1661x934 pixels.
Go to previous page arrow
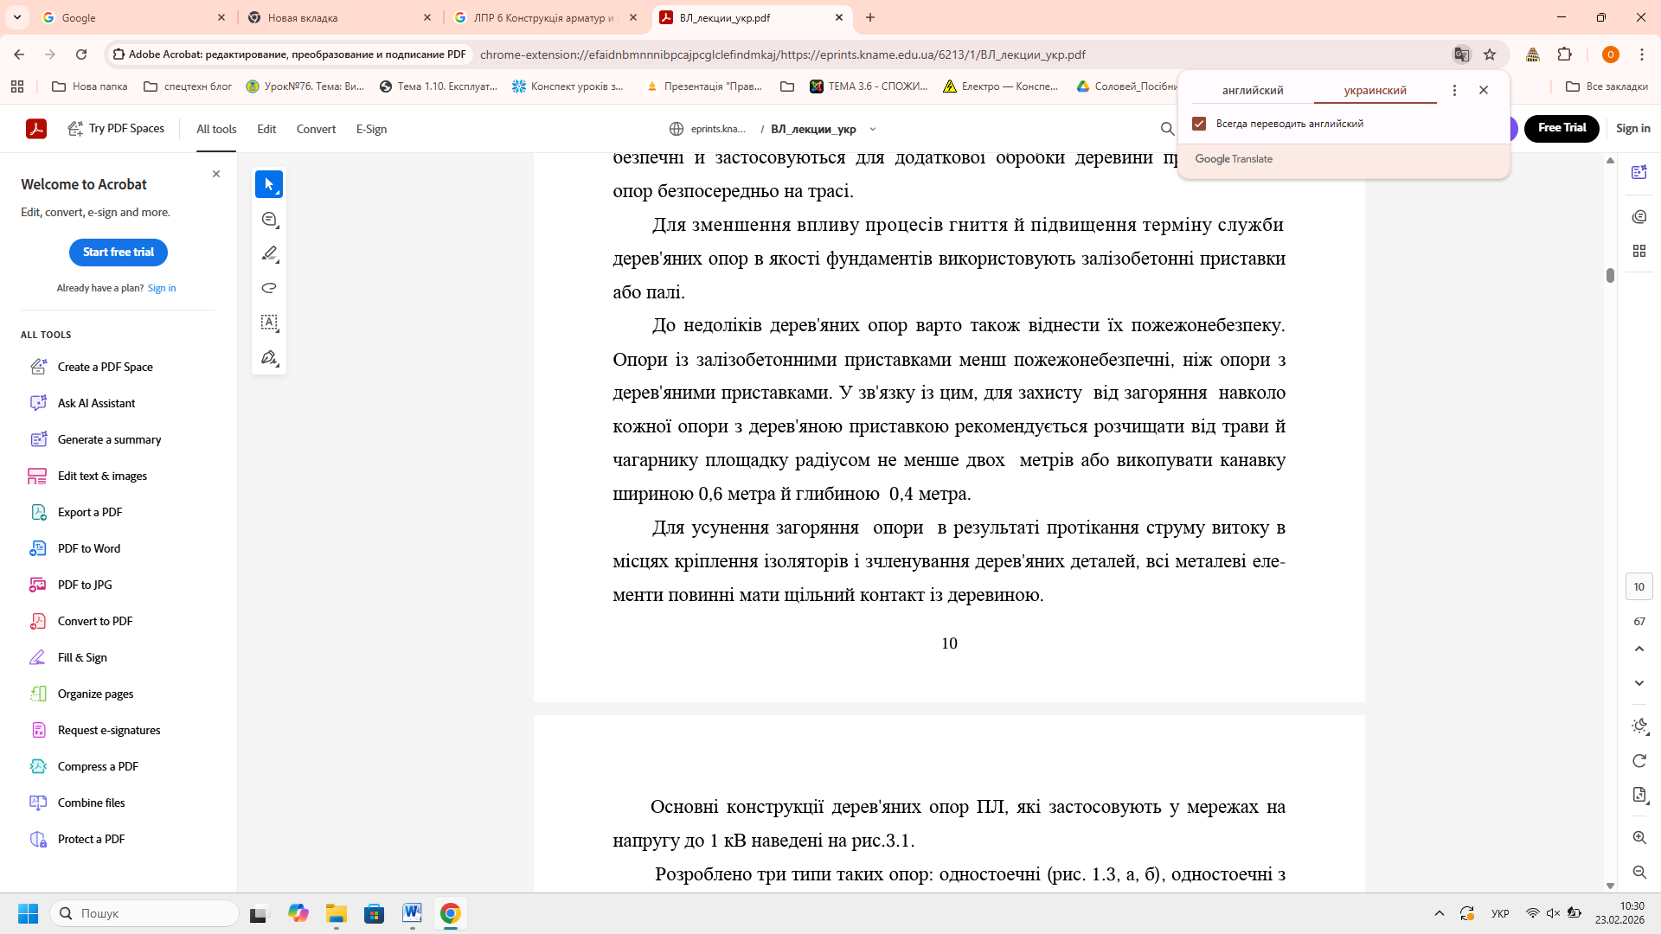(1639, 649)
